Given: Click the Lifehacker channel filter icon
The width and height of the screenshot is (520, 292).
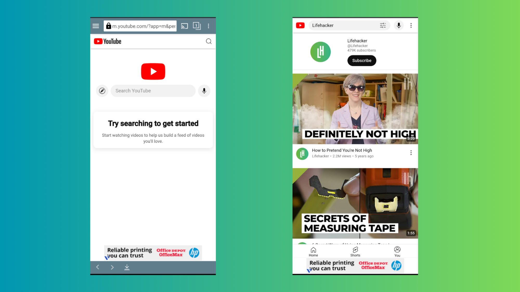Looking at the screenshot, I should (x=383, y=25).
